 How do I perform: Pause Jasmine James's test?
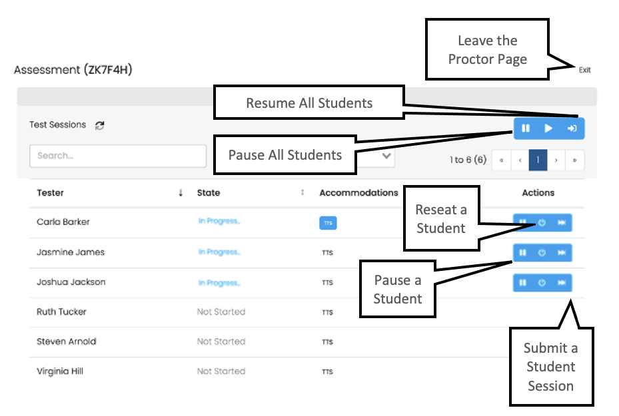[x=523, y=253]
